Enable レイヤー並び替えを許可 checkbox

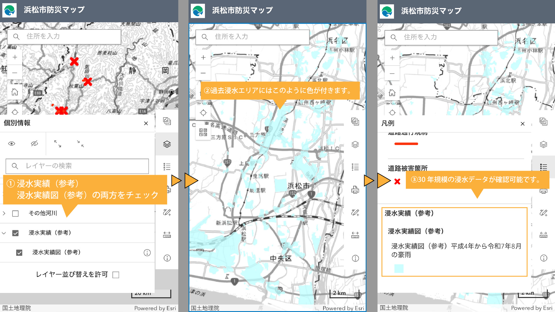click(116, 275)
